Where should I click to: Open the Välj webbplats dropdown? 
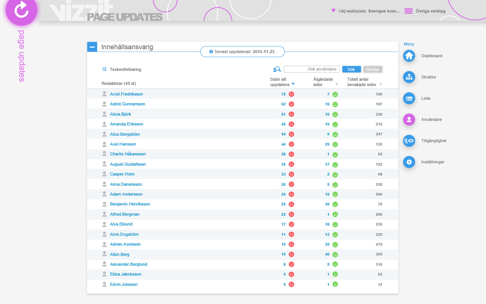(365, 11)
